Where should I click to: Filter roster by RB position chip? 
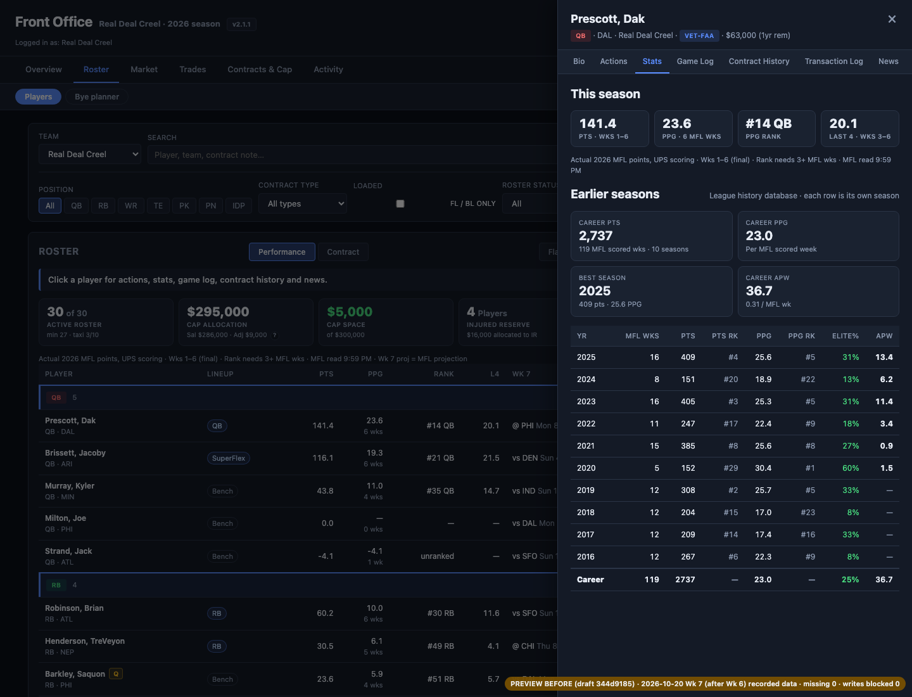pos(103,205)
